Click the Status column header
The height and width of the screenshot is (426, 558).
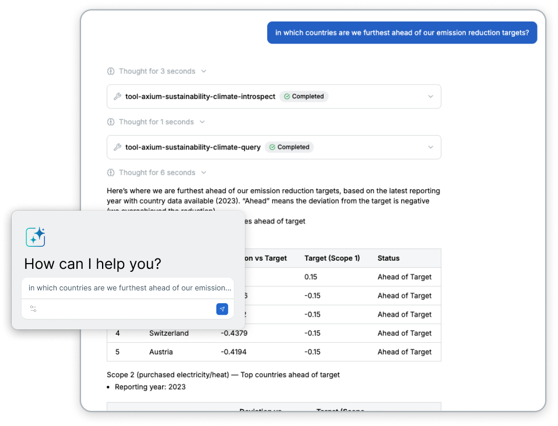click(388, 258)
